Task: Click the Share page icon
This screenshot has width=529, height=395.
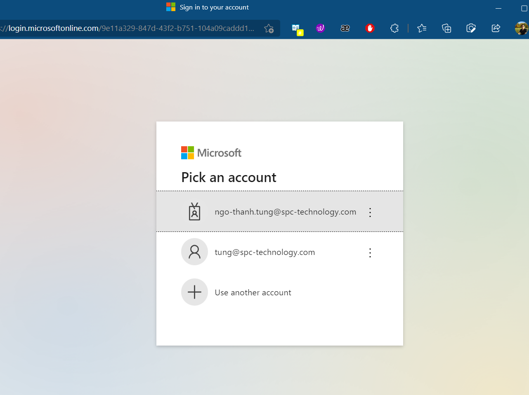Action: click(x=496, y=28)
